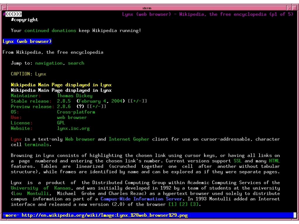This screenshot has width=299, height=224.
Task: Open the xterm window menu button
Action: click(4, 8)
